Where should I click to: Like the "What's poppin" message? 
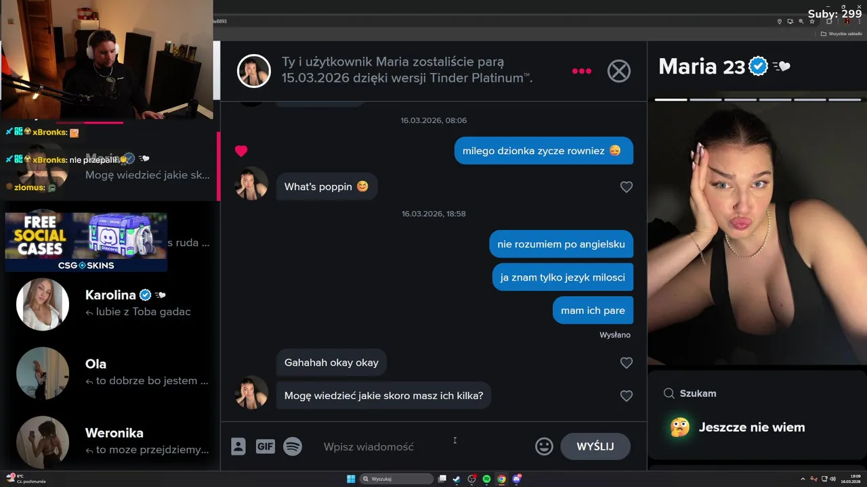(x=627, y=187)
